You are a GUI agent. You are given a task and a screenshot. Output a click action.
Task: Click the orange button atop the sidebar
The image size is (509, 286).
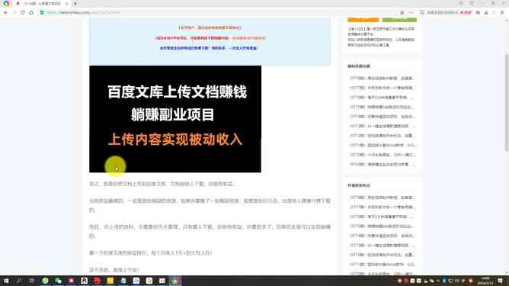pyautogui.click(x=363, y=20)
